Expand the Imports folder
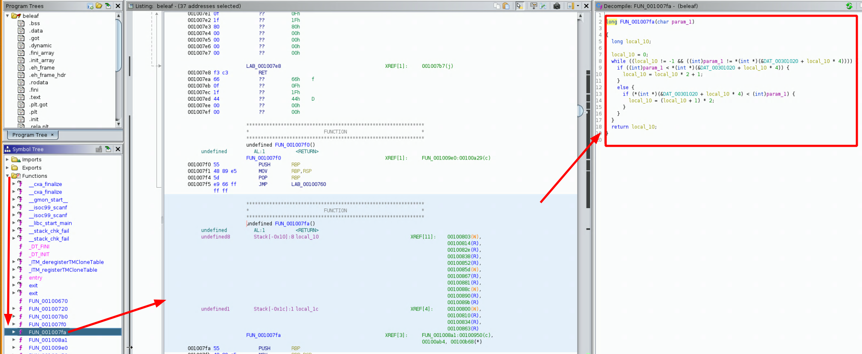862x354 pixels. coord(7,160)
